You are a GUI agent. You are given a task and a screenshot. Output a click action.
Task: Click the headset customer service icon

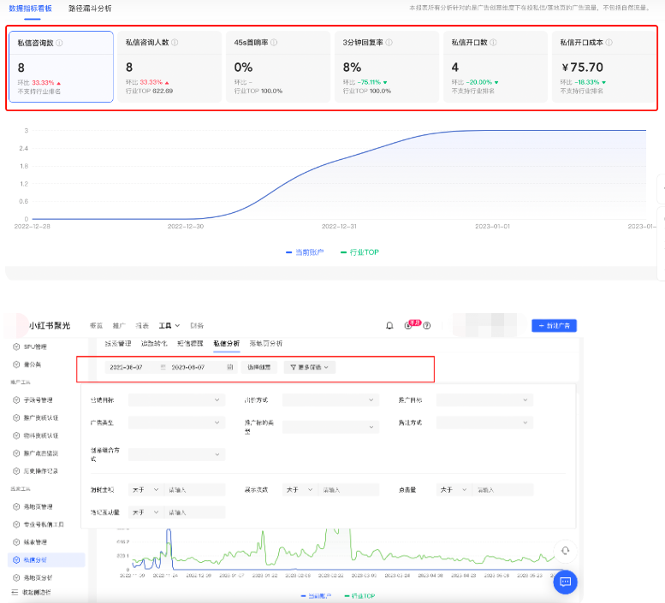pyautogui.click(x=565, y=550)
